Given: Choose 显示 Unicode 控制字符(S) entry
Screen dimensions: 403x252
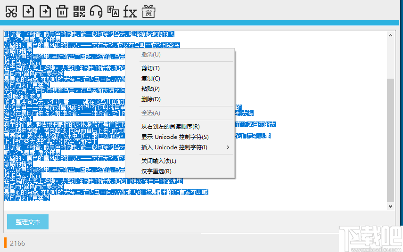Looking at the screenshot, I should (180, 137).
